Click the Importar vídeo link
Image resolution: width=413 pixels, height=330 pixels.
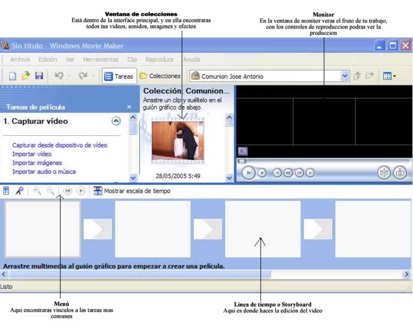click(x=32, y=154)
